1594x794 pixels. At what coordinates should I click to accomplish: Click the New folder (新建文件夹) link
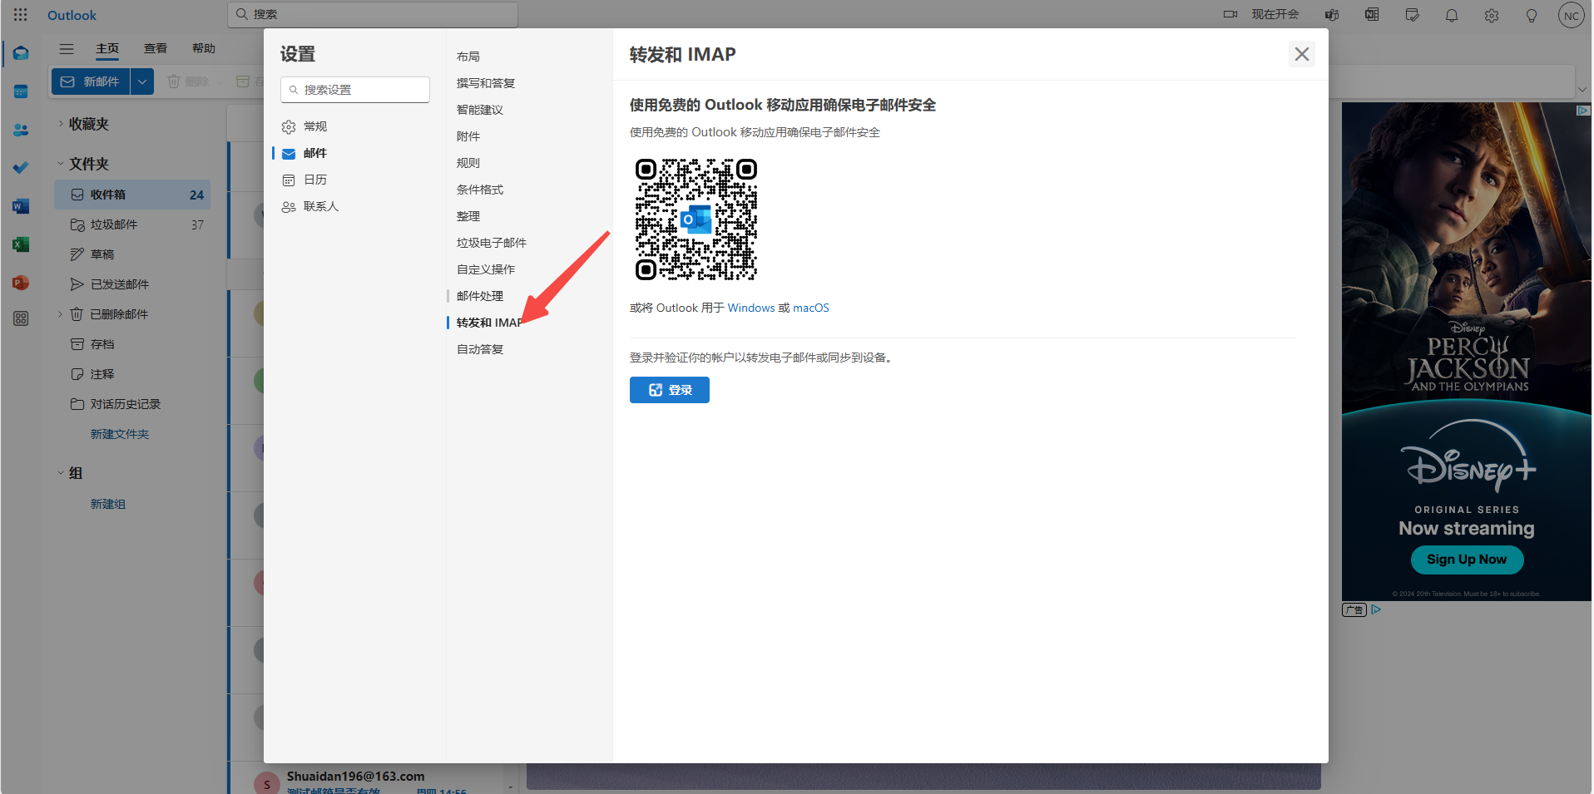[x=120, y=434]
